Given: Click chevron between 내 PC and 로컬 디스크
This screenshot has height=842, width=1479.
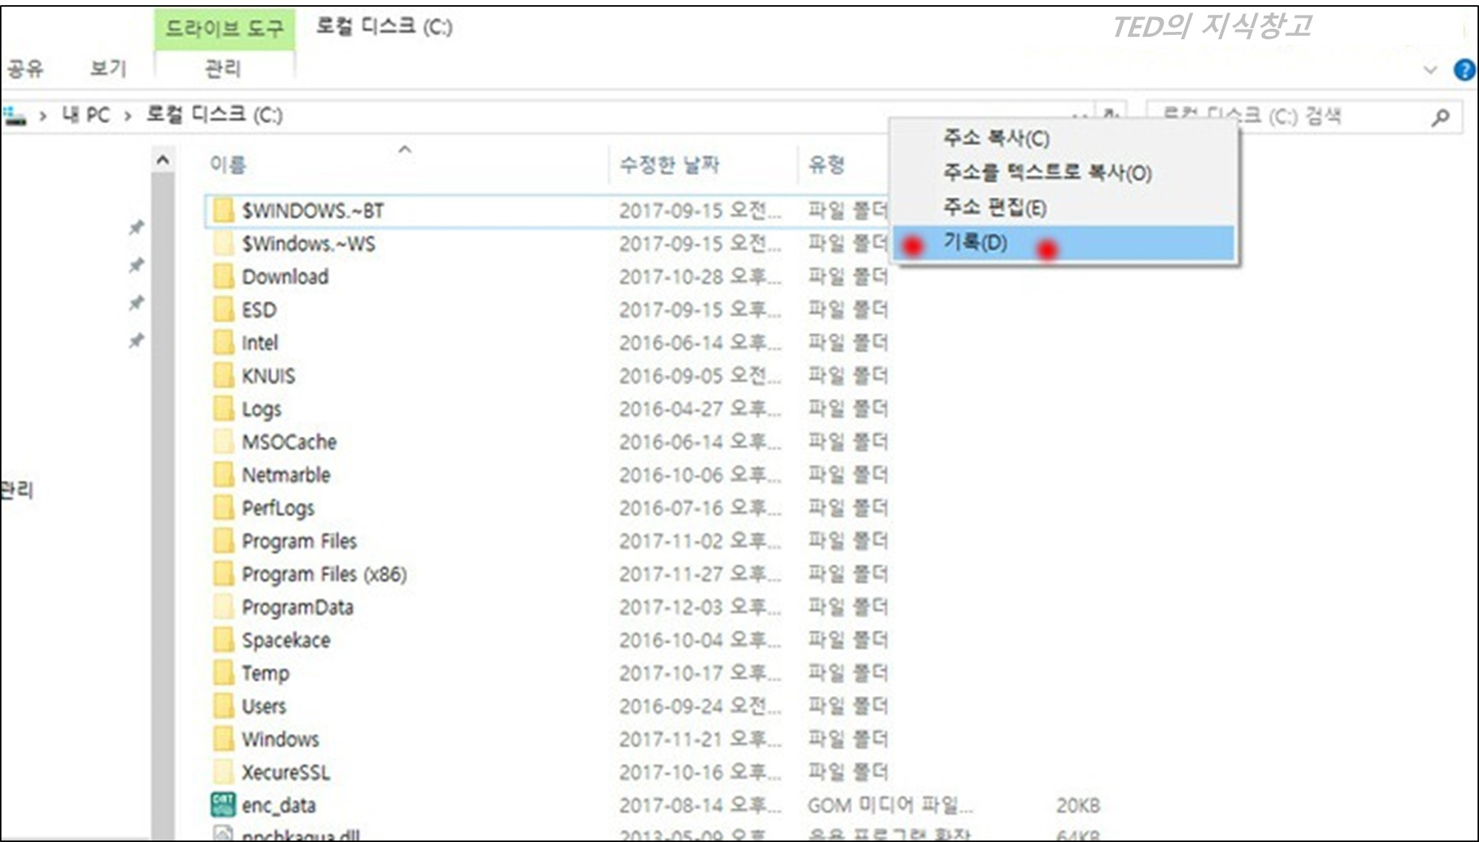Looking at the screenshot, I should pyautogui.click(x=128, y=116).
